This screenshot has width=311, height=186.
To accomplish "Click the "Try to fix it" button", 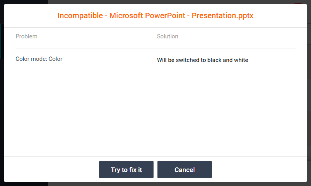I will point(126,170).
